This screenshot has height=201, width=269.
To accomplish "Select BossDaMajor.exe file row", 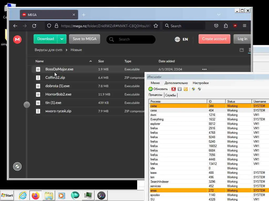I will pos(141,69).
